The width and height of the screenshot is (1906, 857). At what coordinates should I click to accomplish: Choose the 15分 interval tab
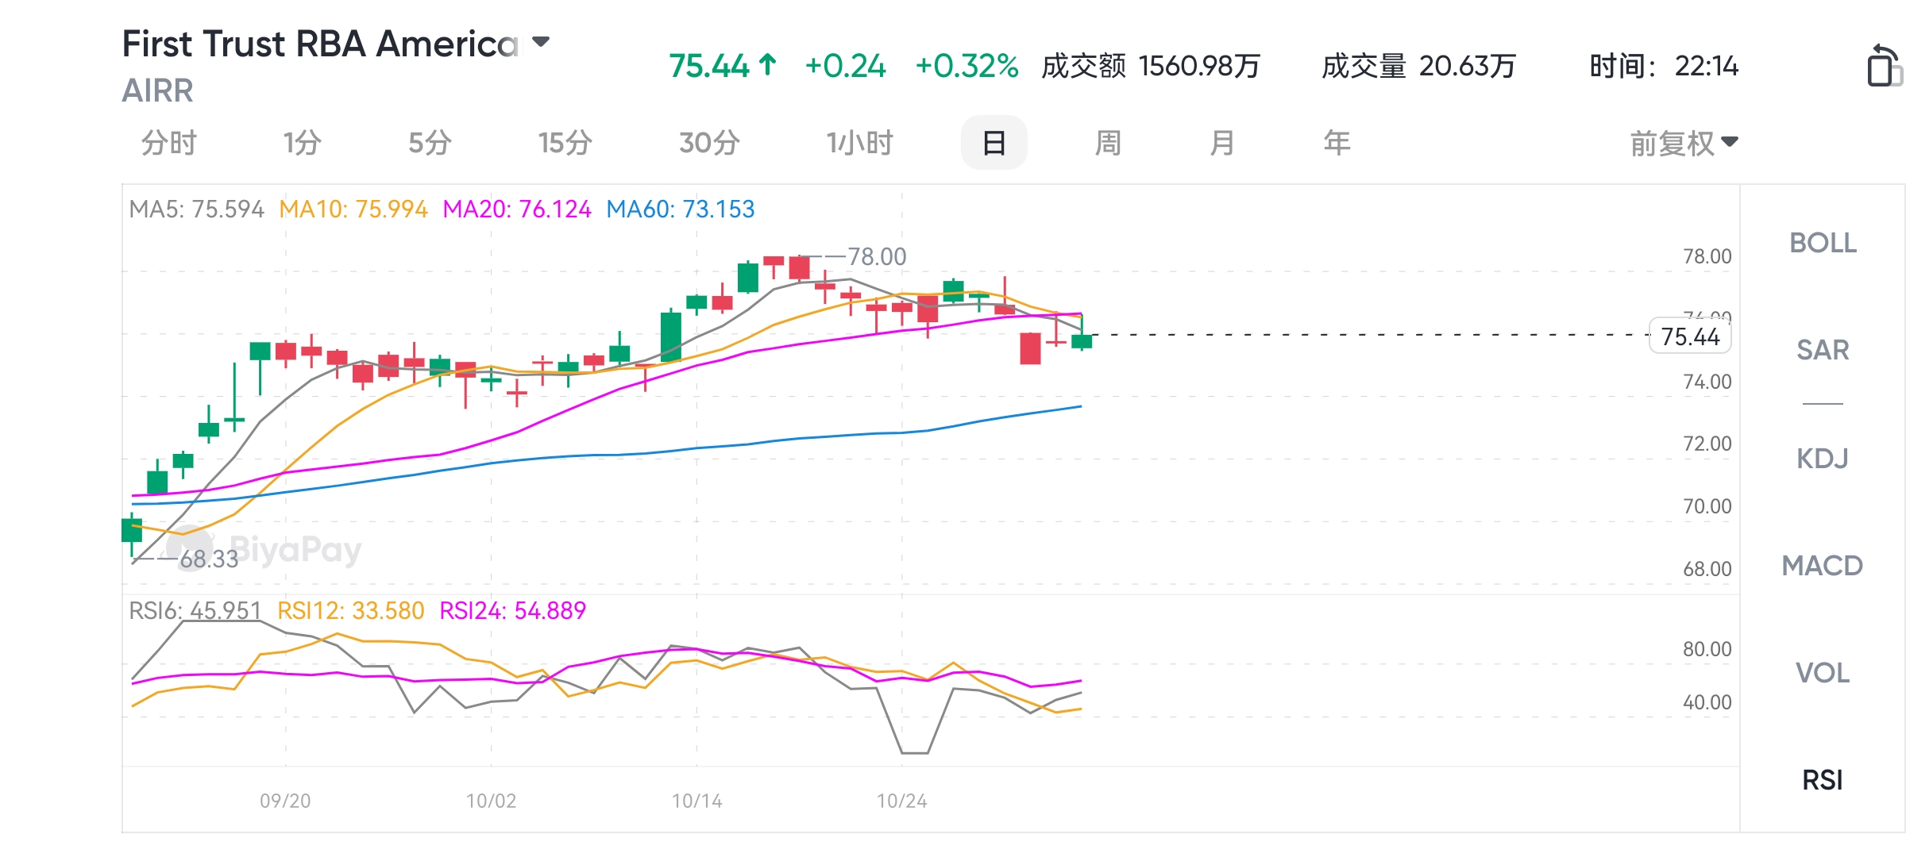tap(565, 143)
